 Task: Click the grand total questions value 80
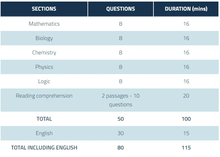click(121, 148)
